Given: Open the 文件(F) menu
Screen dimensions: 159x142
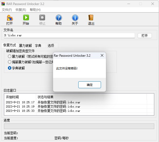Looking at the screenshot, I should 7,10.
